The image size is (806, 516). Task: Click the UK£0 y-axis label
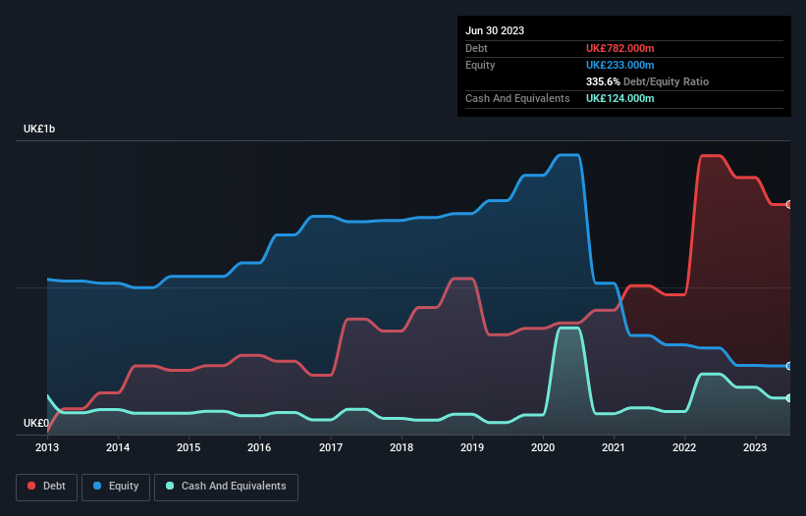(36, 423)
